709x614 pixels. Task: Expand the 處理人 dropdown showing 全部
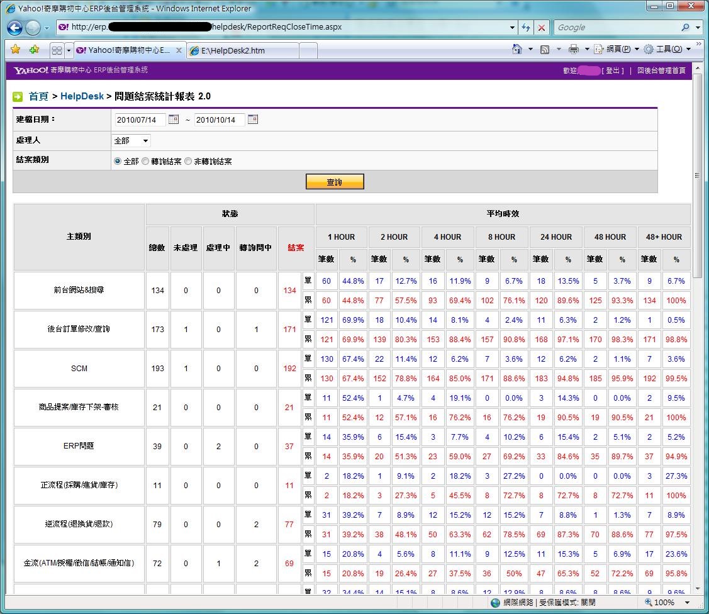click(x=131, y=141)
